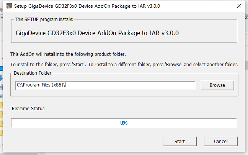Click into the Destination Folder path field

coord(130,85)
